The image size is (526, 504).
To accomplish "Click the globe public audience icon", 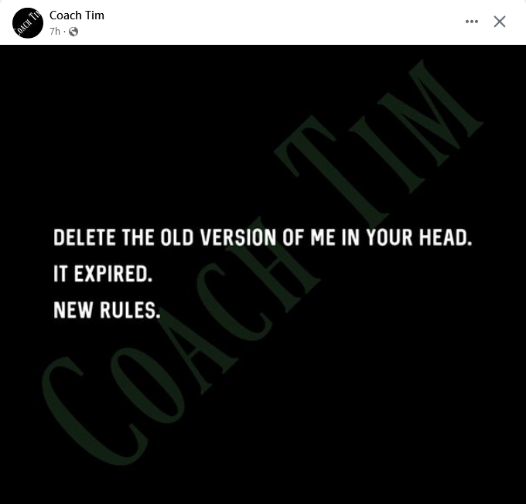I will click(x=73, y=32).
